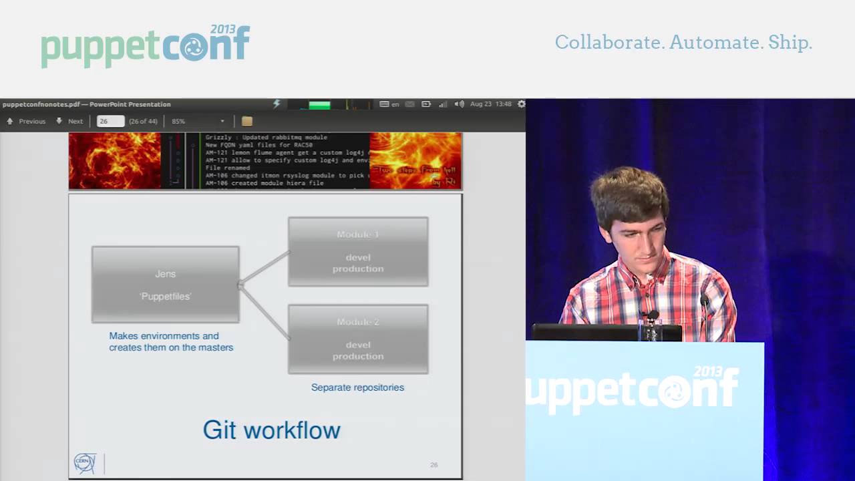This screenshot has width=855, height=481.
Task: Click the previous slide thumbnail with fire image
Action: click(265, 160)
